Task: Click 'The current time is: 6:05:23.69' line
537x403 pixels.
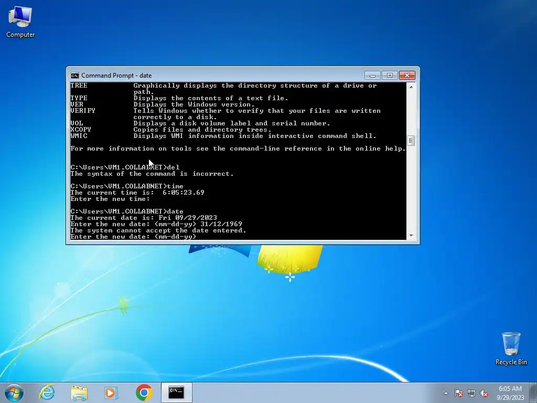Action: pos(137,193)
